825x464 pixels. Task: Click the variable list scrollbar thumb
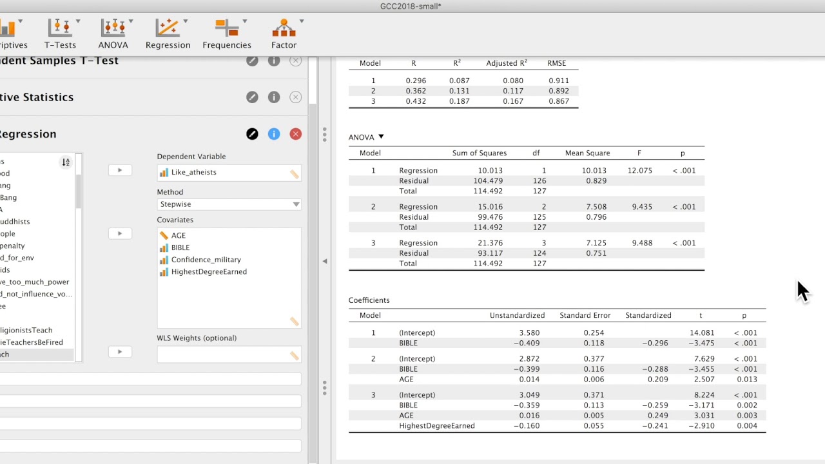coord(79,190)
